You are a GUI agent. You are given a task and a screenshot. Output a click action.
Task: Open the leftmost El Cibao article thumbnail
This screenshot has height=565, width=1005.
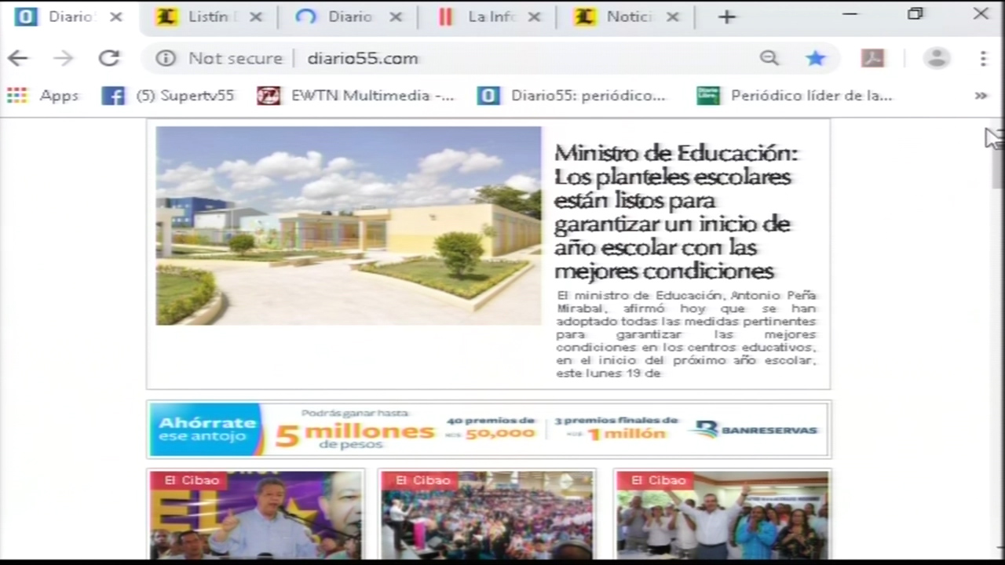(255, 514)
